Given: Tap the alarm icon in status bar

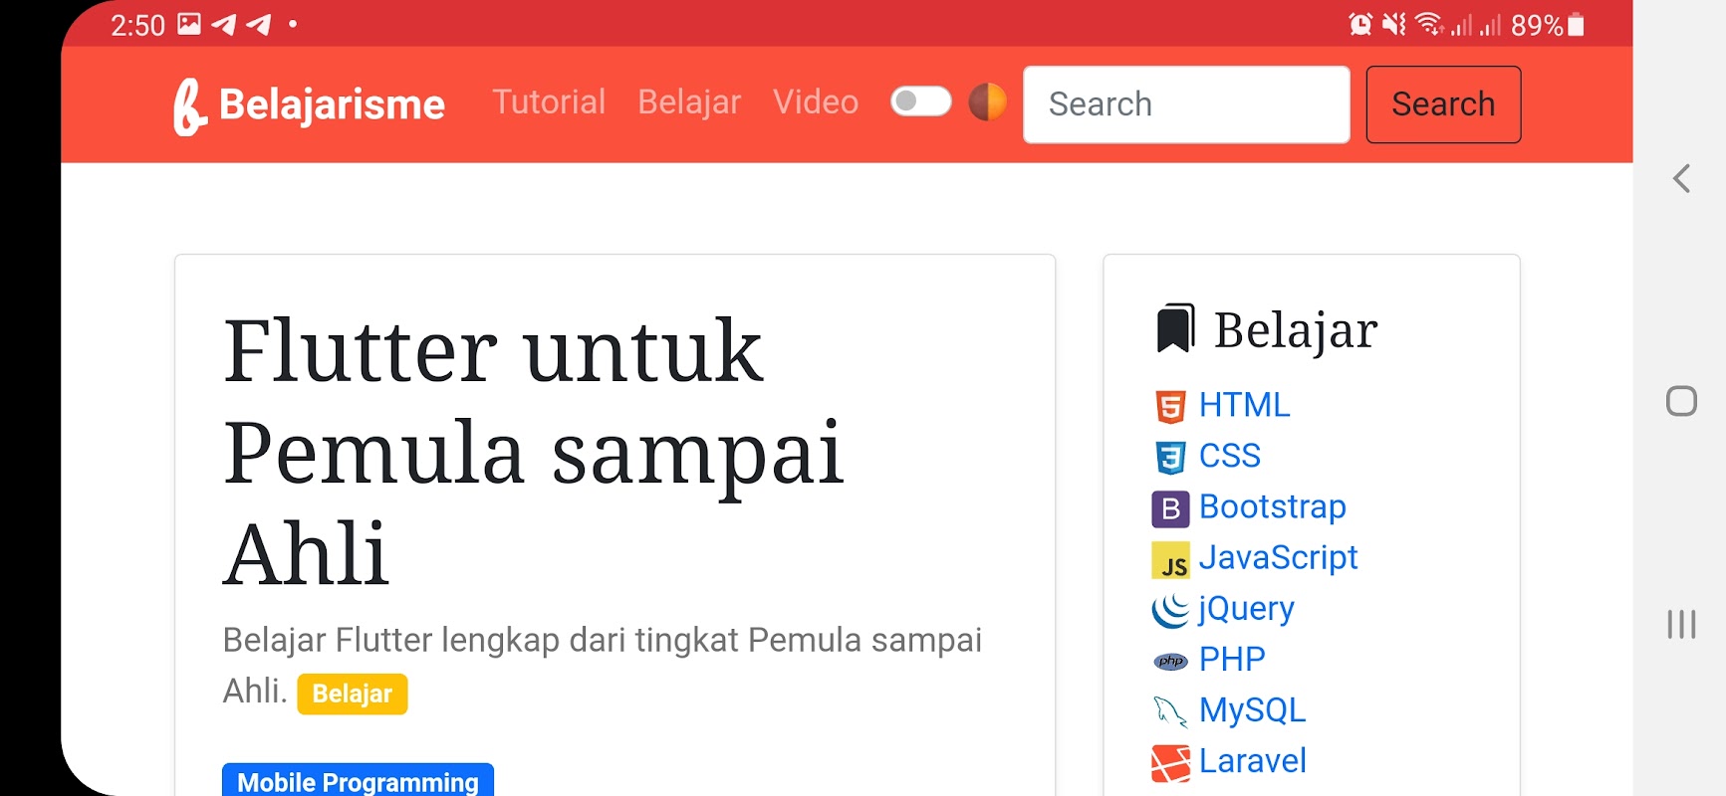Looking at the screenshot, I should (1359, 24).
